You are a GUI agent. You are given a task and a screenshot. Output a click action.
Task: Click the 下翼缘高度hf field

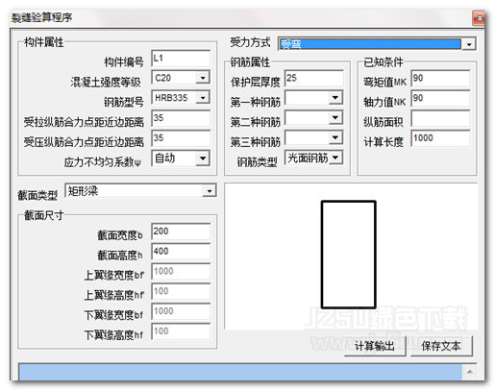coord(181,331)
